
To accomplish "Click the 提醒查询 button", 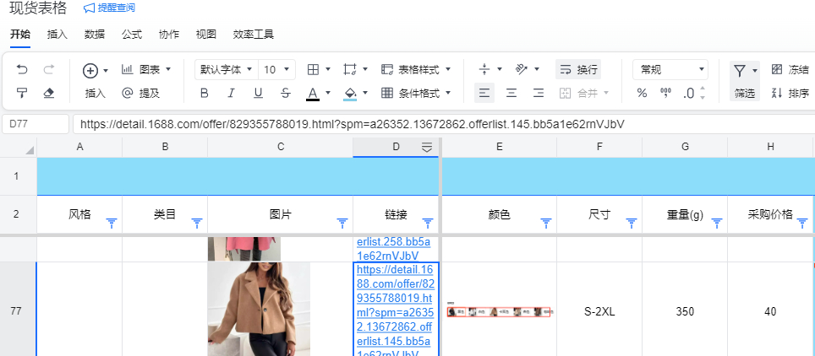I will [109, 8].
